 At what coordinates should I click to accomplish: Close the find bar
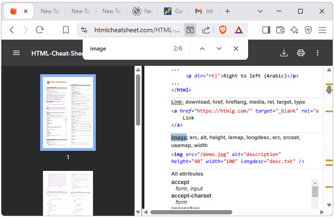pos(236,49)
